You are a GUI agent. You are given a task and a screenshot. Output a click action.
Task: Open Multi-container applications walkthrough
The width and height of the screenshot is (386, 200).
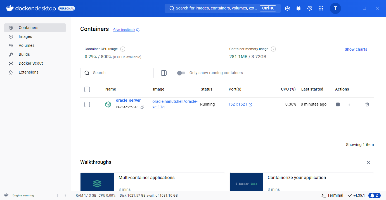pyautogui.click(x=152, y=182)
